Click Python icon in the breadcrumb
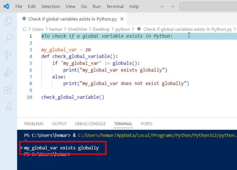Viewport: 237px width, 170px height. click(139, 29)
